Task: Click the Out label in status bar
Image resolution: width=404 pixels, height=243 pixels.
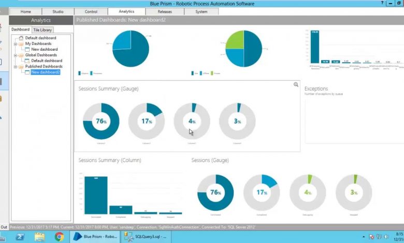Action: click(4, 227)
